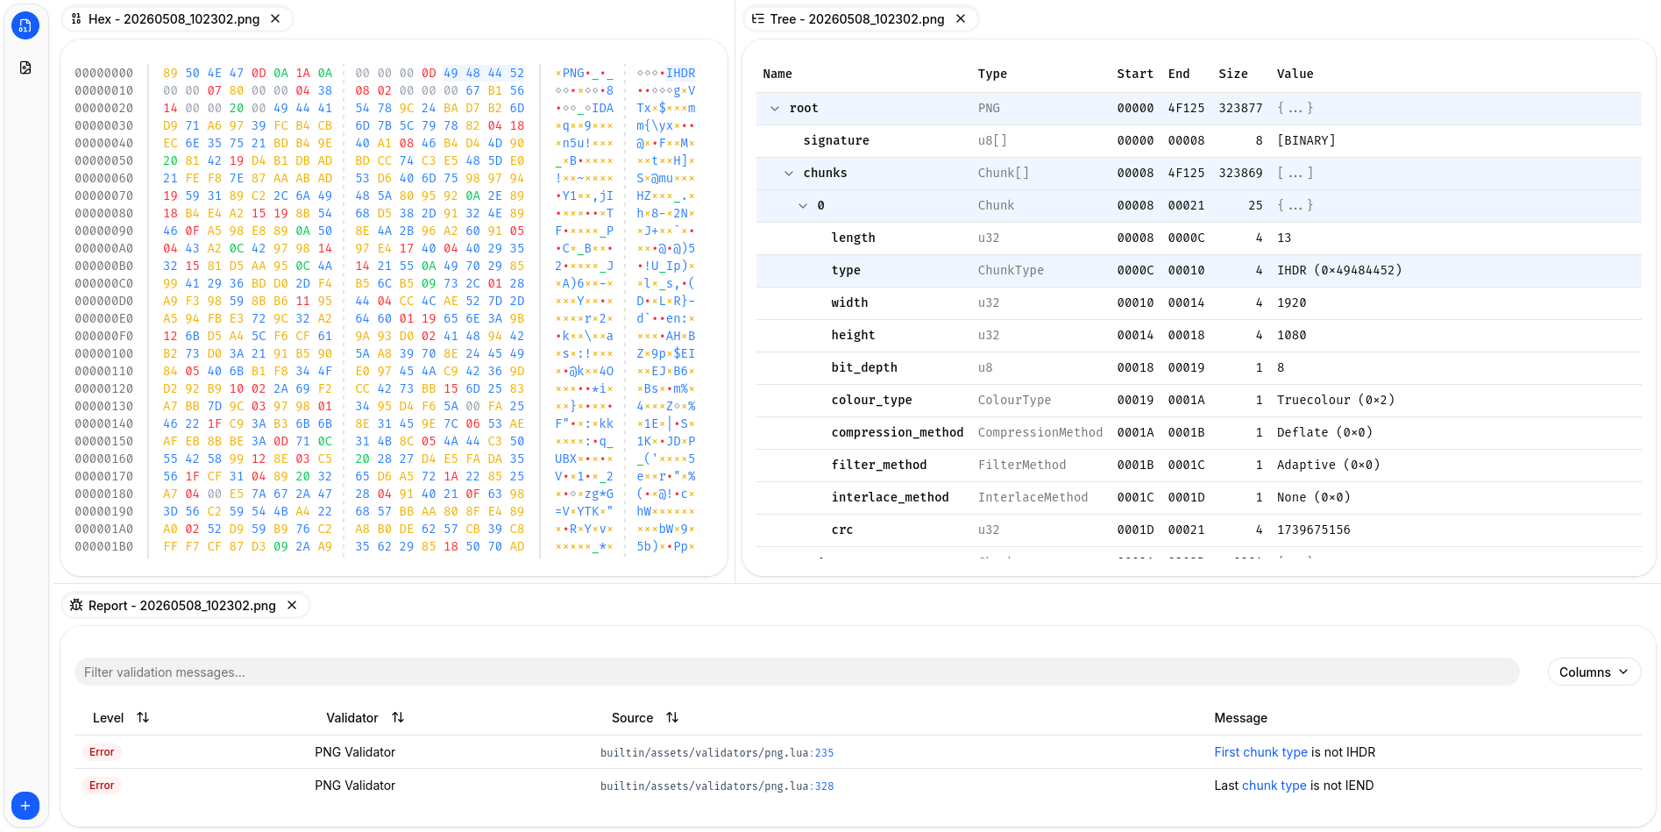Click value 1920 in tree

(1291, 302)
